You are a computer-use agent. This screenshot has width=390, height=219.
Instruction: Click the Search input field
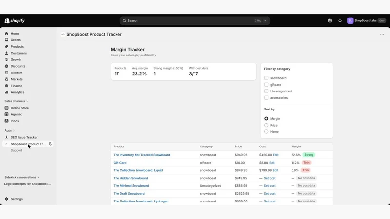[x=195, y=20]
